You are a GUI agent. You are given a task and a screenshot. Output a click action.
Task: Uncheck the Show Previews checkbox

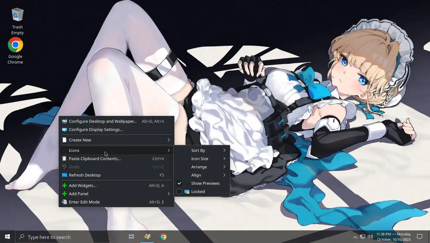point(179,183)
